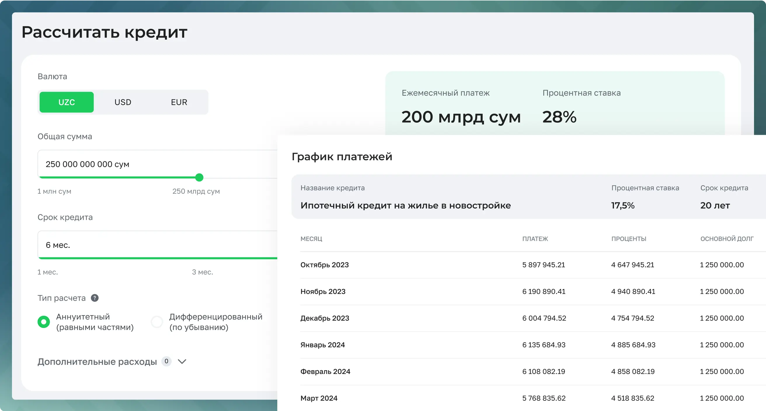
Task: Click the 0 counter badge for additional expenses
Action: 166,361
